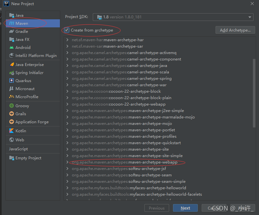Open the Project SDK dropdown arrow
259x215 pixels.
tap(250, 17)
